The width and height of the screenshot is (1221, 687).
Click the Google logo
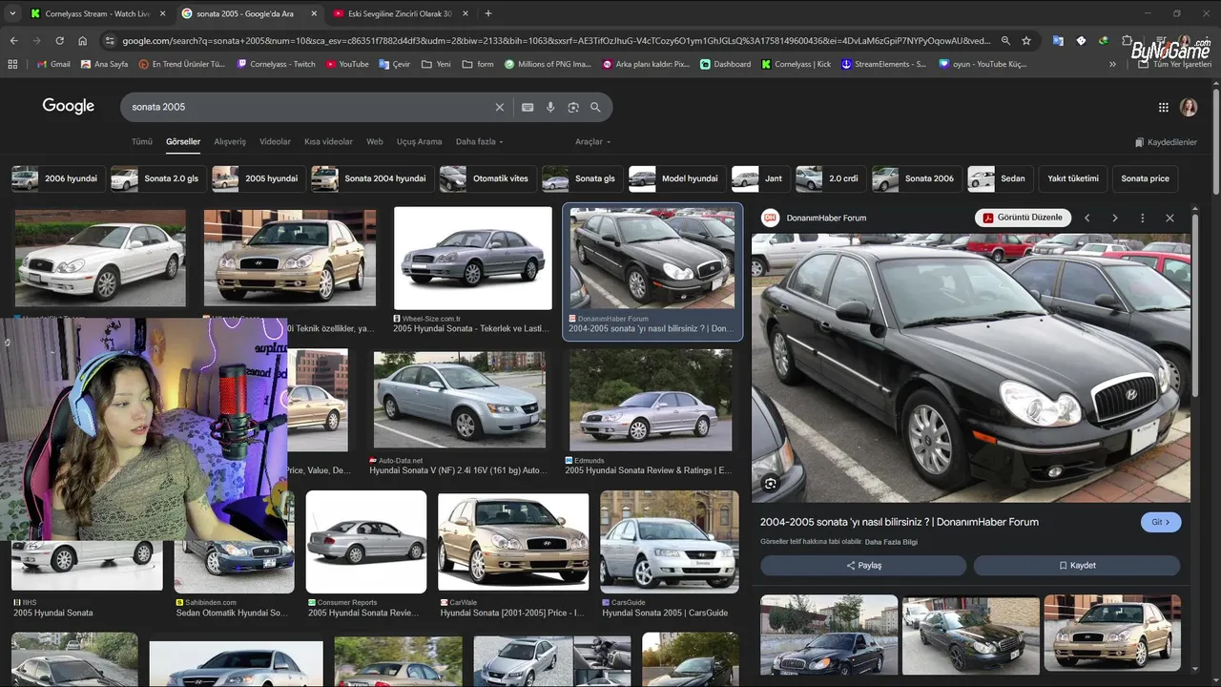pos(68,106)
